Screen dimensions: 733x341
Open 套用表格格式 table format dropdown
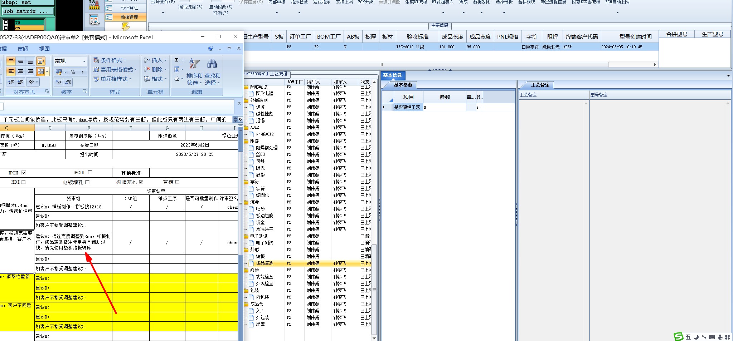click(x=115, y=69)
